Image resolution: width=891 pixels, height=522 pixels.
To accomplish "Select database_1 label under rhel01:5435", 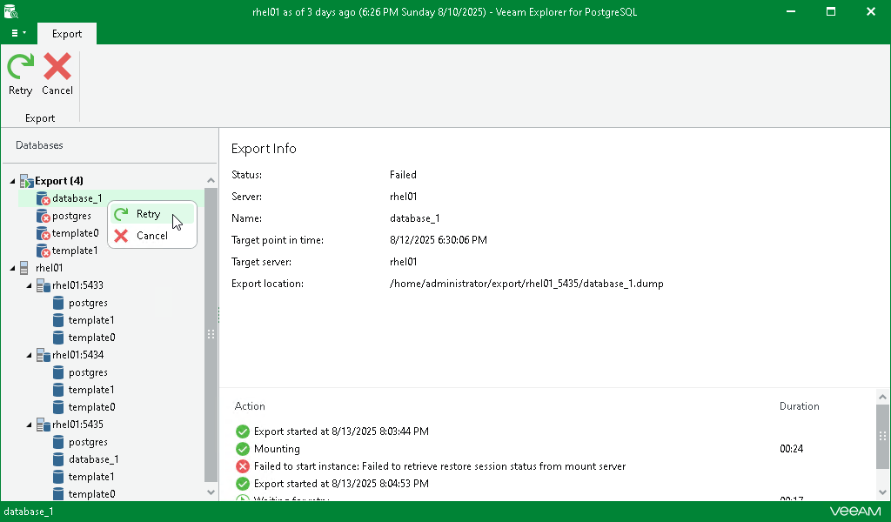I will point(94,459).
